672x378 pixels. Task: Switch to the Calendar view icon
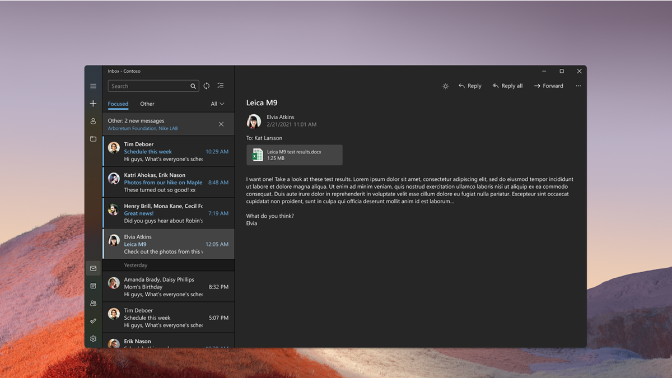tap(93, 285)
